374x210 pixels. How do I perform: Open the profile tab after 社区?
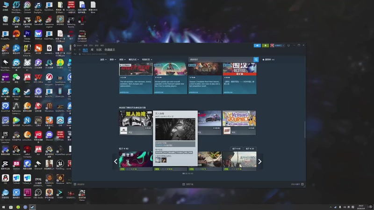pyautogui.click(x=110, y=50)
